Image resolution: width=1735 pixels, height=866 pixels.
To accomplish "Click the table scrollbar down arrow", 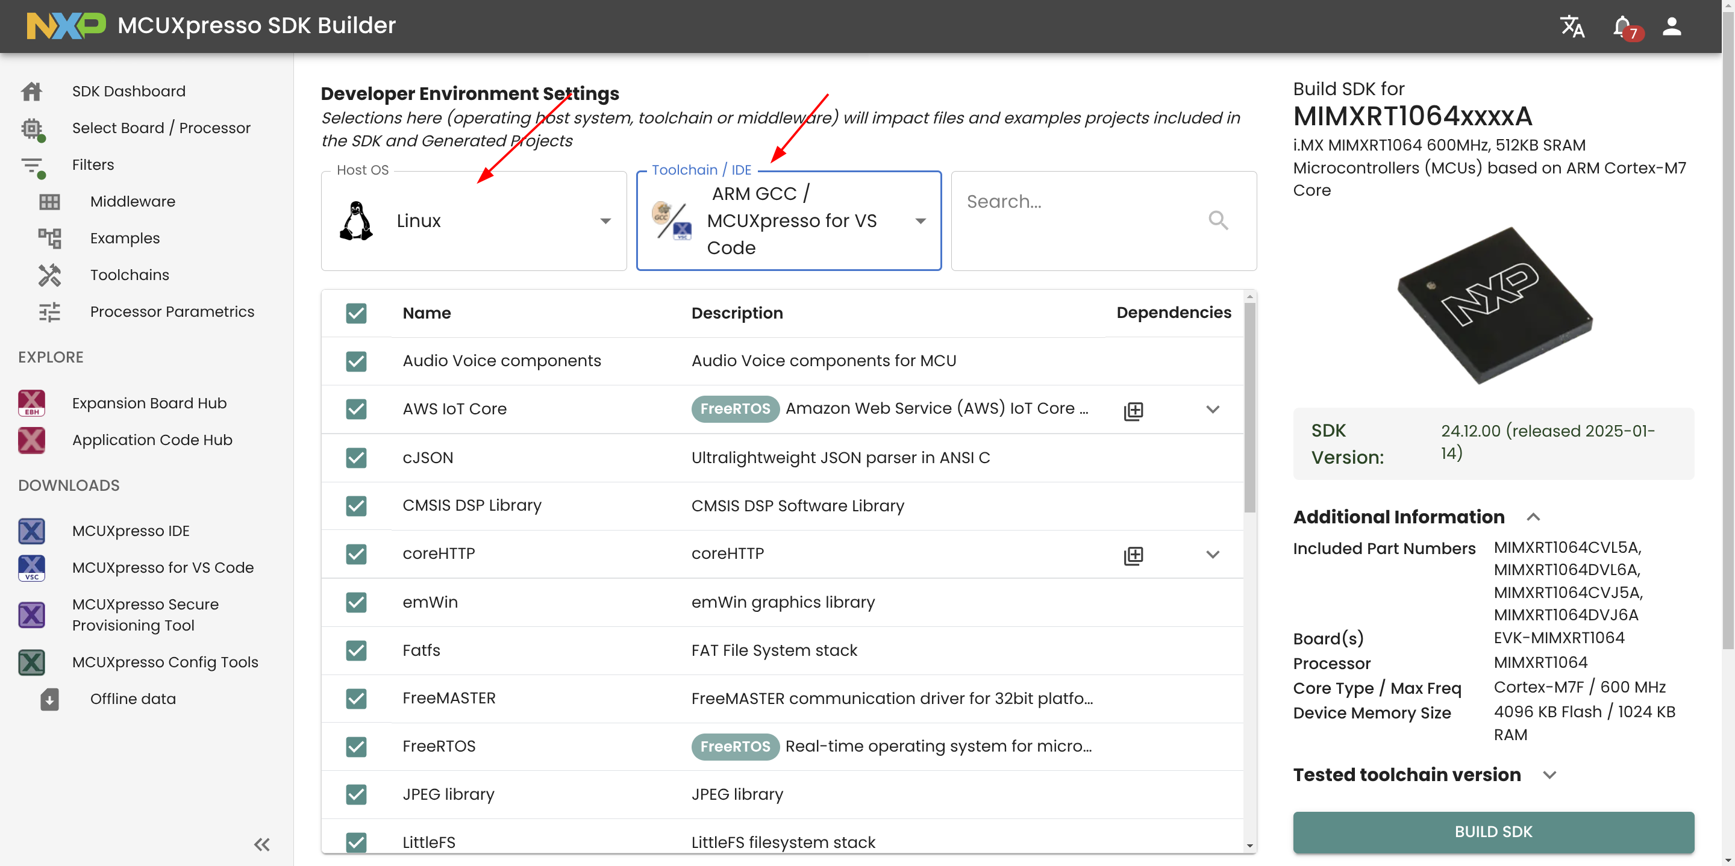I will [1249, 846].
